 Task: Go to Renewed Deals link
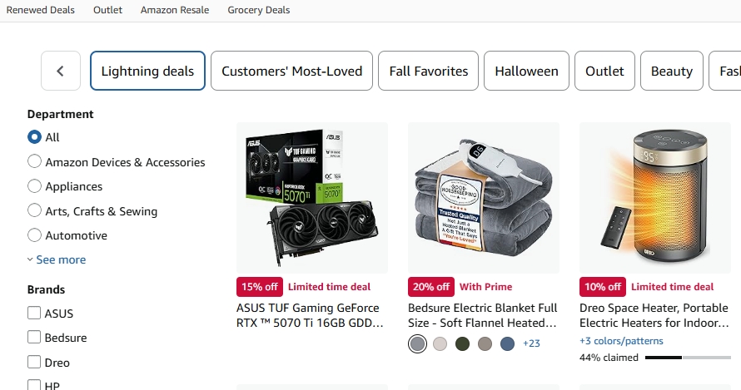pyautogui.click(x=41, y=10)
